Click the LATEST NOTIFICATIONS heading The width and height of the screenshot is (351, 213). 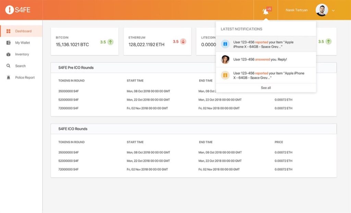[241, 29]
